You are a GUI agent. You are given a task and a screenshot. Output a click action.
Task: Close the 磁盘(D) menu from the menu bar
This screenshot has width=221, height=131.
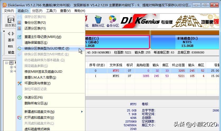pos(23,11)
